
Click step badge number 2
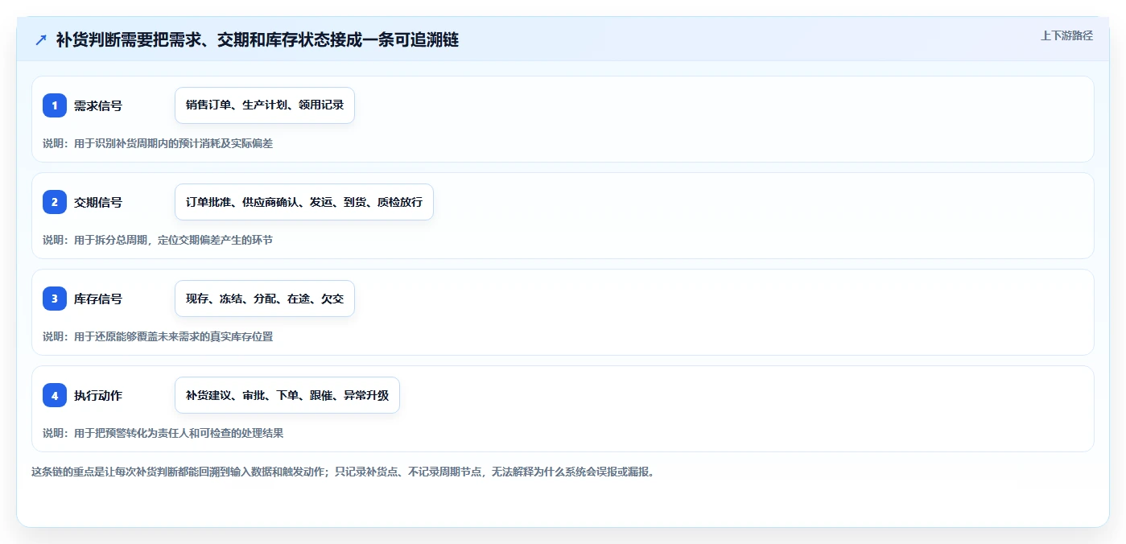(55, 202)
